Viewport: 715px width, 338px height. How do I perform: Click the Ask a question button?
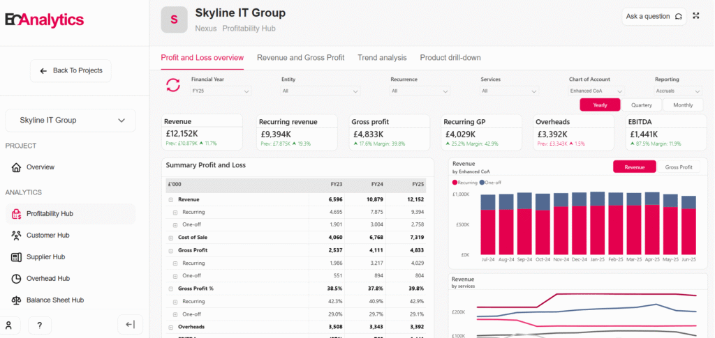(x=654, y=17)
